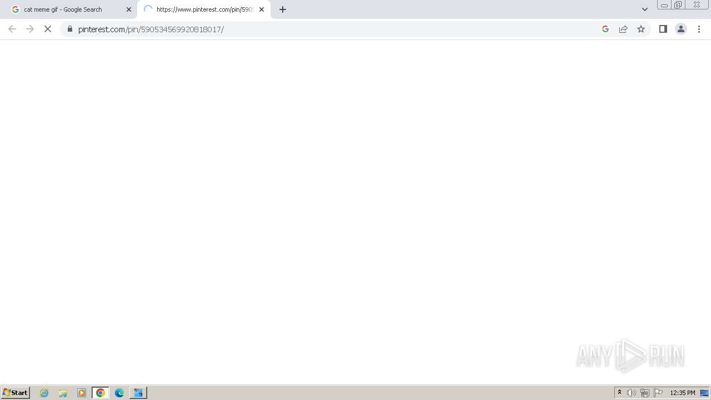Open Windows Explorer folder in the taskbar

coord(63,393)
